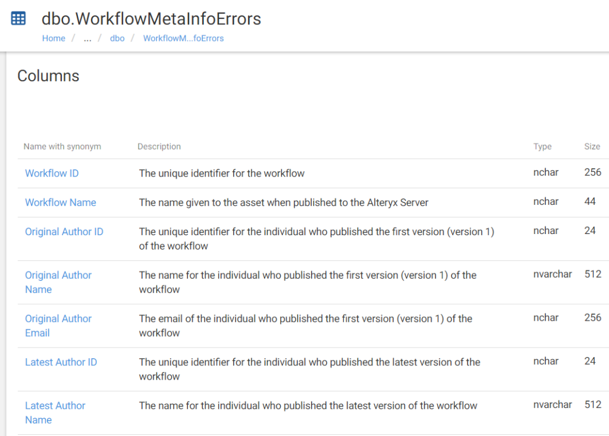Screen dimensions: 609x436
Task: Click the table grid icon beside title
Action: click(18, 18)
